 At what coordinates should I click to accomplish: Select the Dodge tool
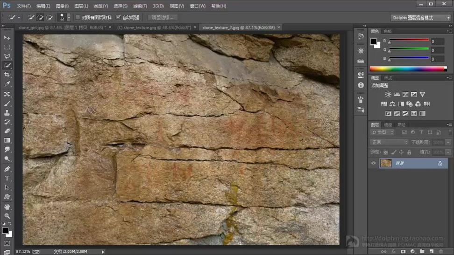7,159
